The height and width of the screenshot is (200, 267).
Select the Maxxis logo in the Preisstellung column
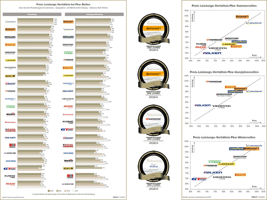click(x=11, y=184)
